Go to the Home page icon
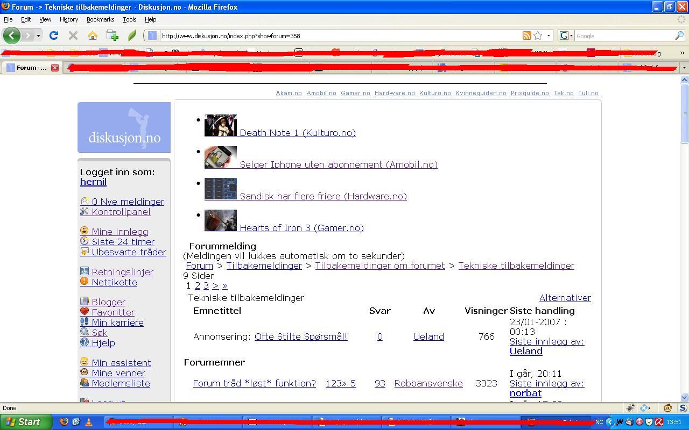The image size is (689, 430). point(93,35)
